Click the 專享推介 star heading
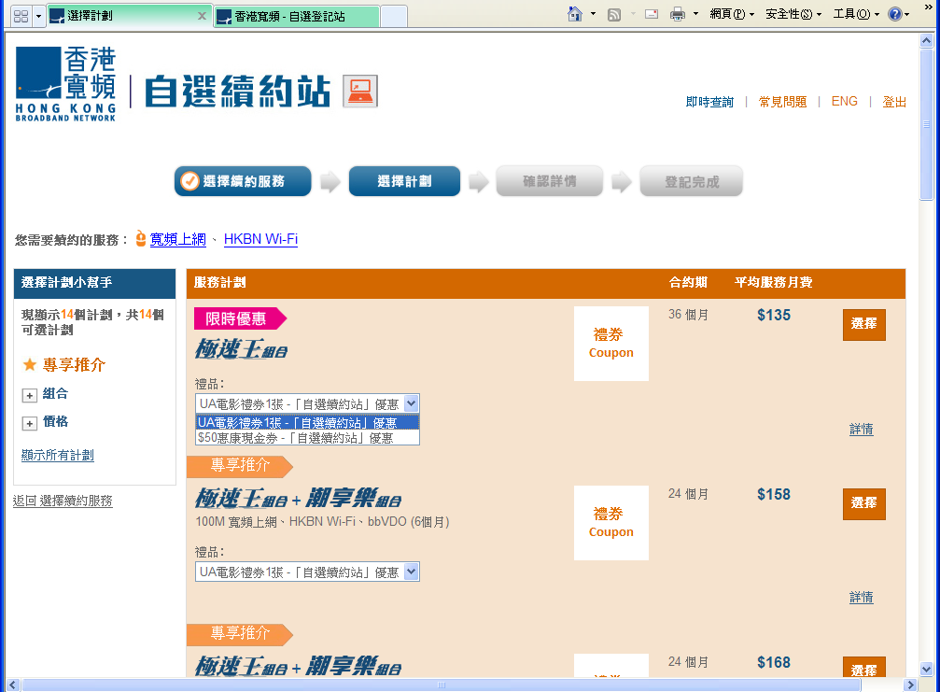The image size is (940, 692). (64, 364)
